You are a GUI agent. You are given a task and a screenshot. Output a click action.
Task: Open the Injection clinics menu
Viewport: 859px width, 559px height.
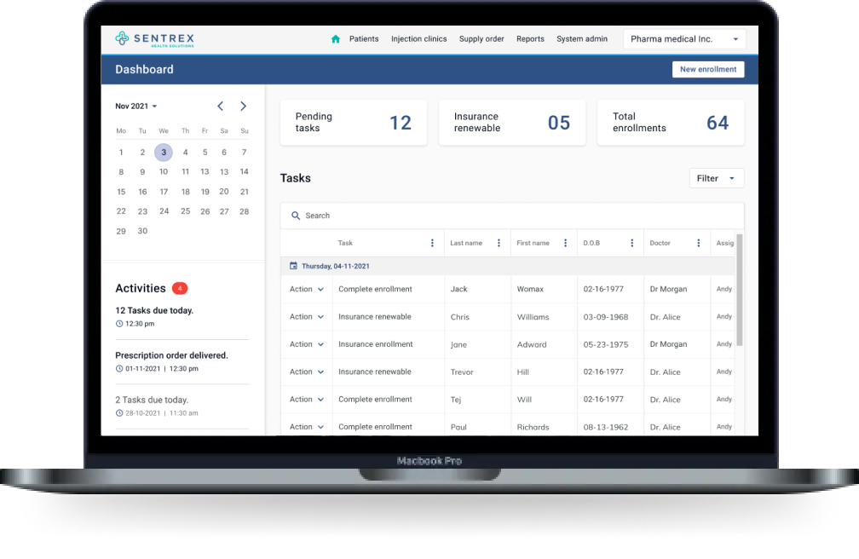click(x=418, y=39)
